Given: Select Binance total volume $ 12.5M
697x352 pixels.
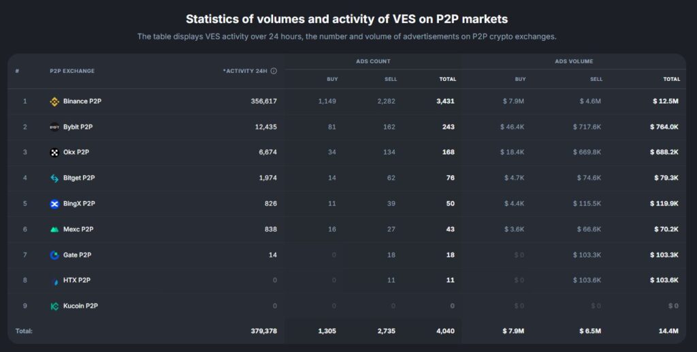Looking at the screenshot, I should (666, 101).
